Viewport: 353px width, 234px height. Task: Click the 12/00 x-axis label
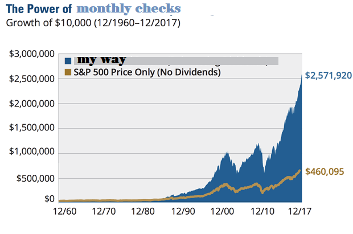pyautogui.click(x=222, y=211)
